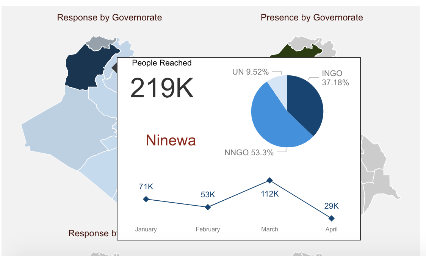Viewport: 426px width, 256px height.
Task: Click the "29K" data label
Action: coord(332,206)
